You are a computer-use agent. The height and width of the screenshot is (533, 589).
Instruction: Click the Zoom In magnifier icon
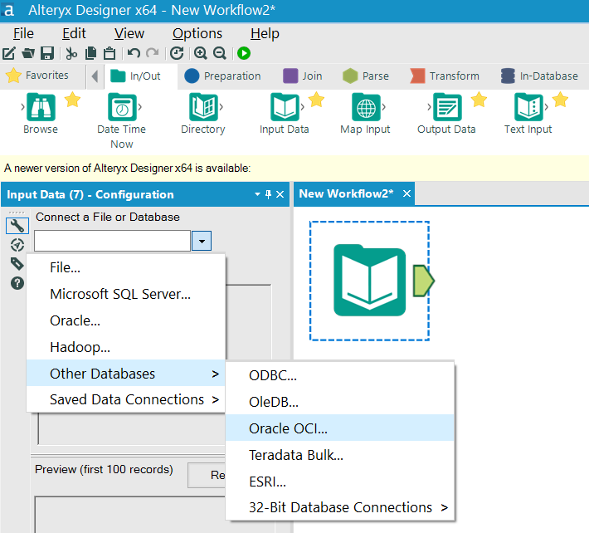click(x=201, y=53)
